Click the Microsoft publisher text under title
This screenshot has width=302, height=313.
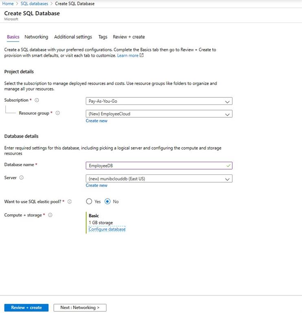[x=11, y=19]
